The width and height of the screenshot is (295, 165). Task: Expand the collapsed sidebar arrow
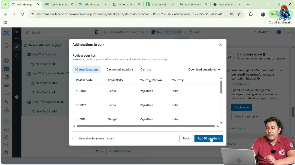coord(17,97)
